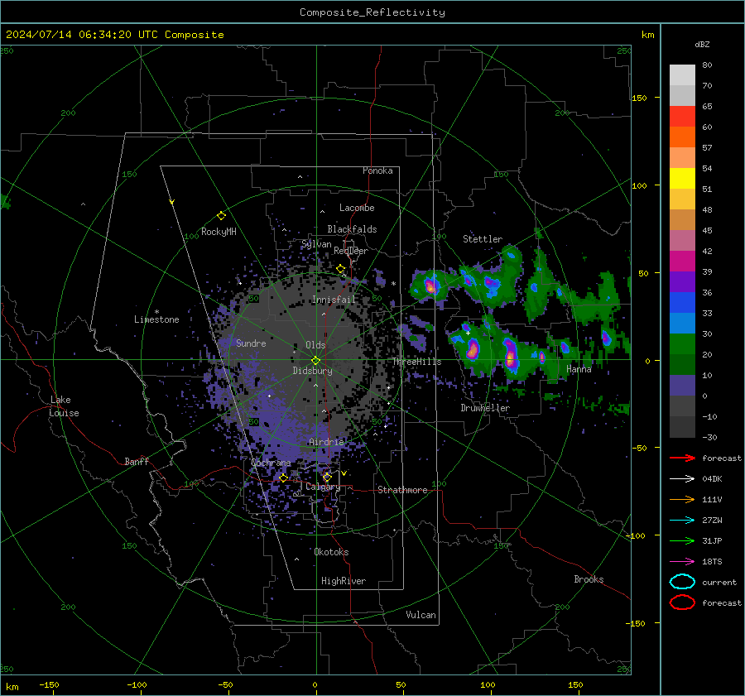The height and width of the screenshot is (696, 745).
Task: Select the HighRiver label
Action: [344, 581]
